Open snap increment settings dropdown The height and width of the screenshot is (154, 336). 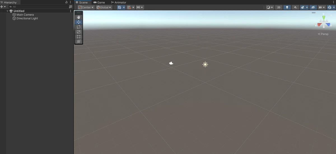click(x=140, y=7)
